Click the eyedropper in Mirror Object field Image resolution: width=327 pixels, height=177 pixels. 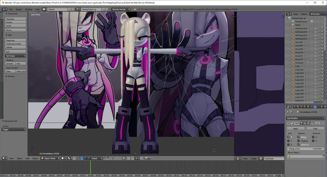[323, 156]
